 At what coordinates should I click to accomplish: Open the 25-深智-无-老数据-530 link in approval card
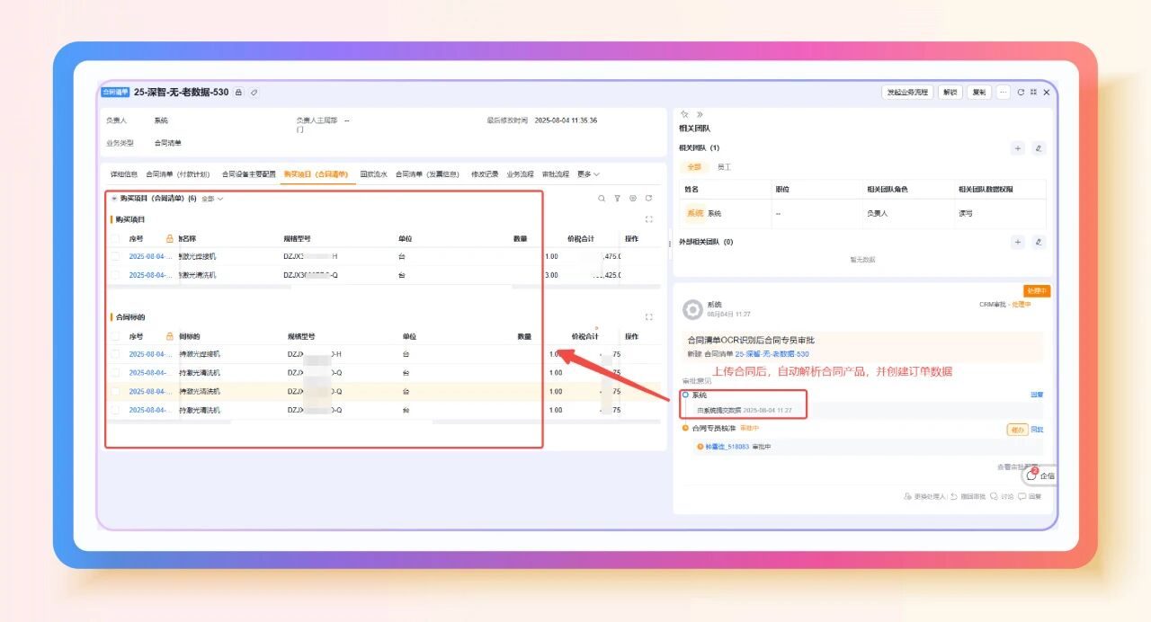[x=772, y=354]
